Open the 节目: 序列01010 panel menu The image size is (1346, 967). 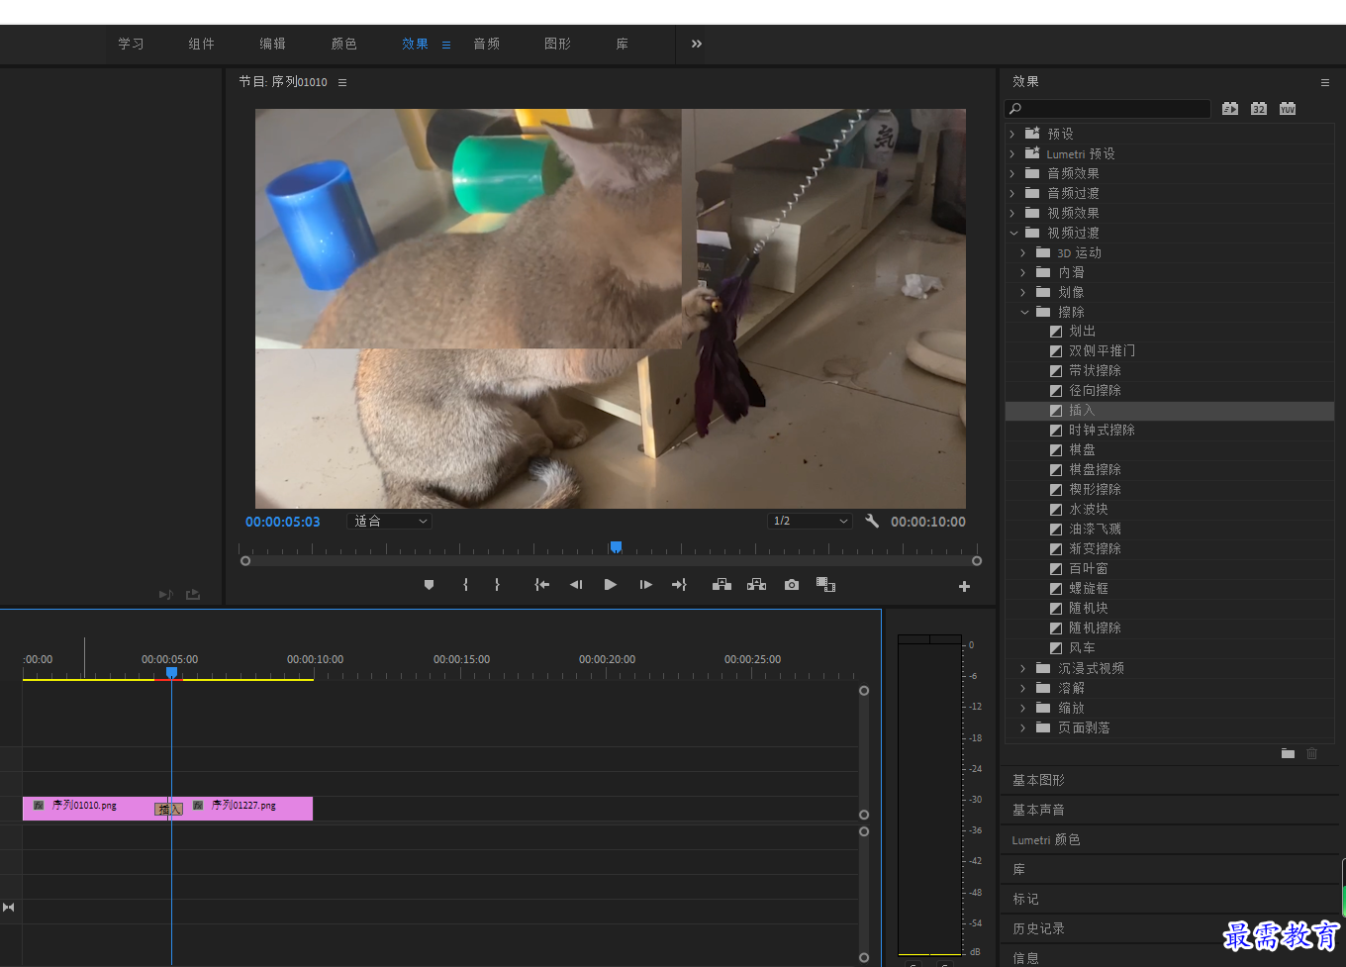342,82
